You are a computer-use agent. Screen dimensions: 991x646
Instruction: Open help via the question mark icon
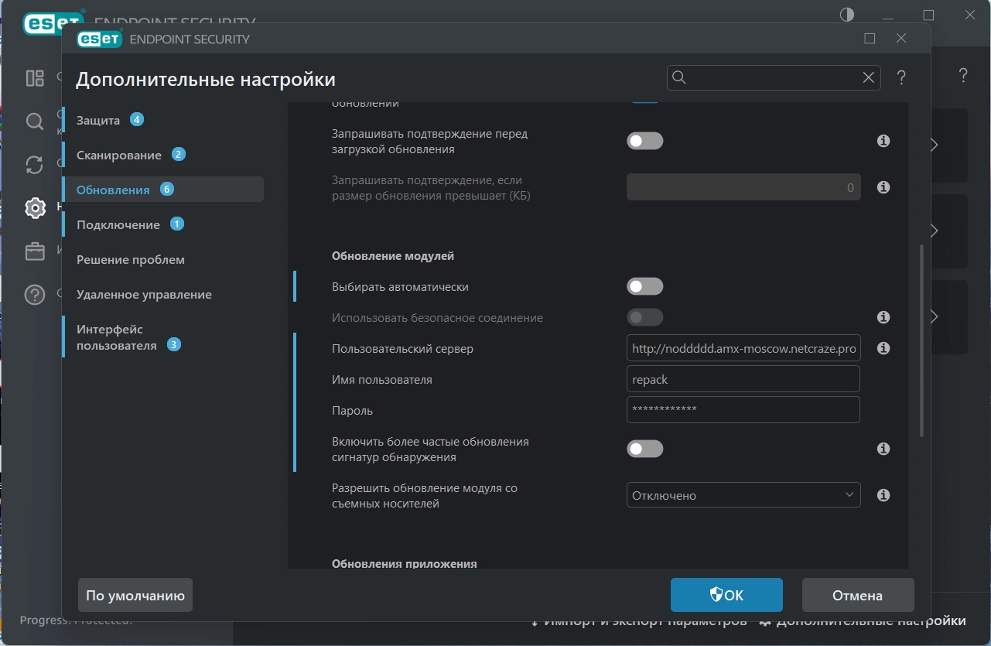(901, 77)
